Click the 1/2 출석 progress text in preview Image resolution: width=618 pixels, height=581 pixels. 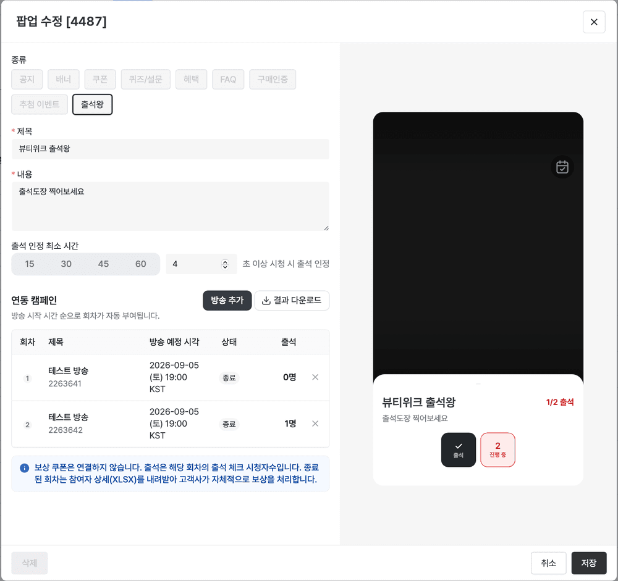click(x=560, y=402)
